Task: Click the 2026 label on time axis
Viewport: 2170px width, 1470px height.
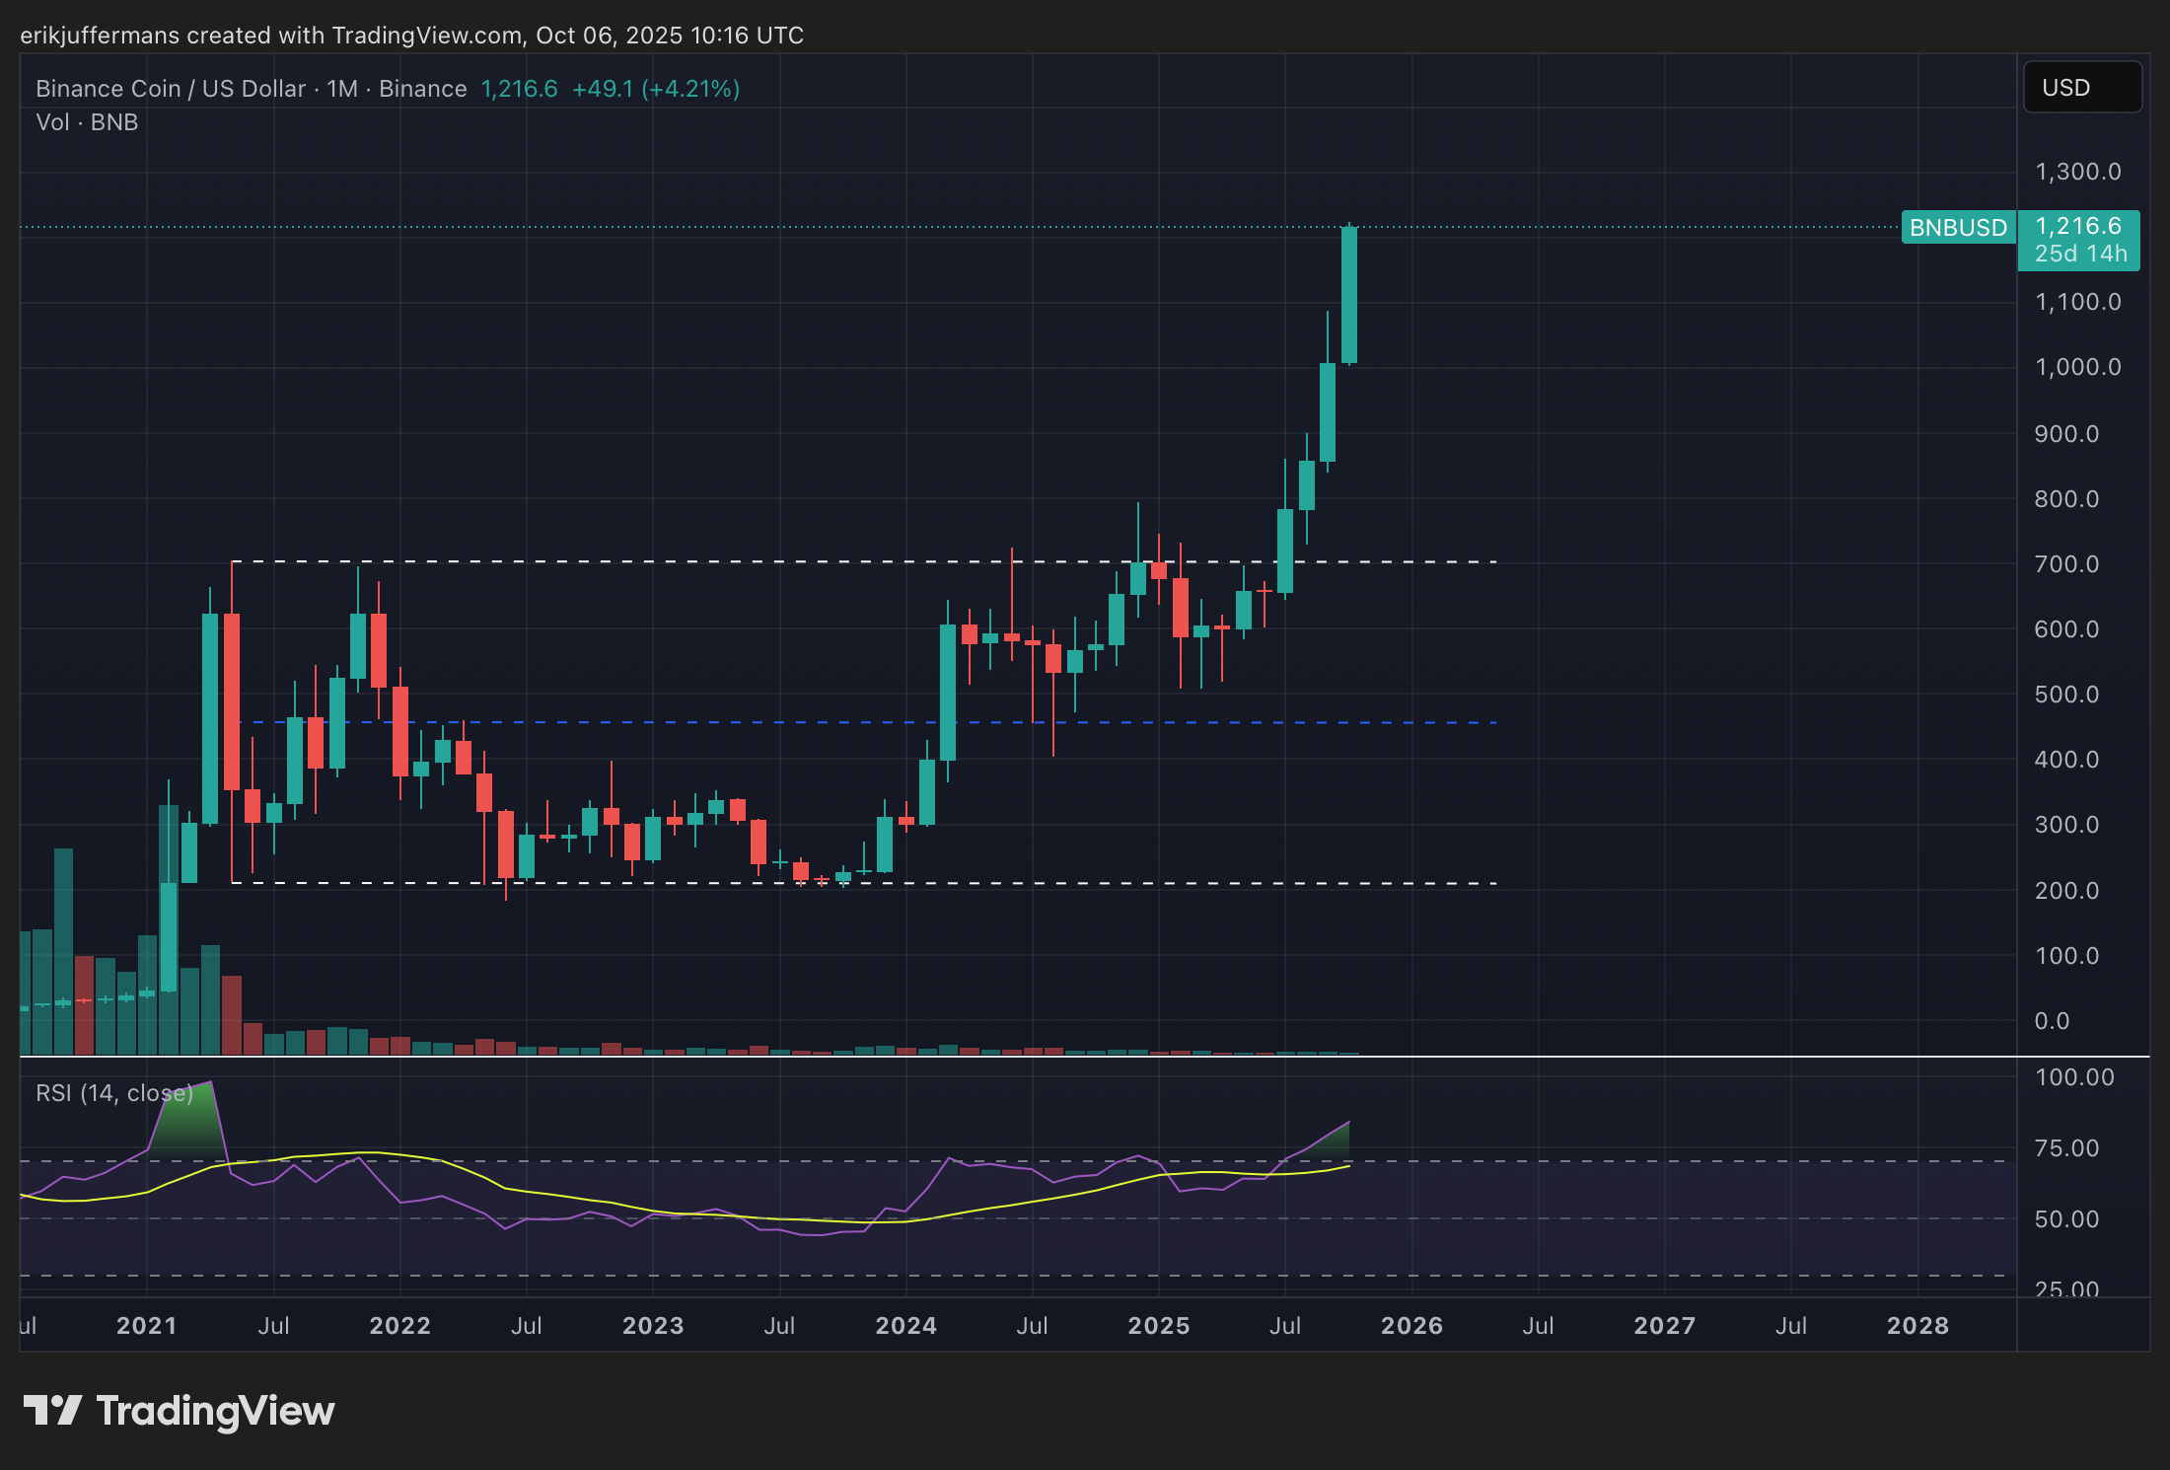Action: point(1411,1325)
